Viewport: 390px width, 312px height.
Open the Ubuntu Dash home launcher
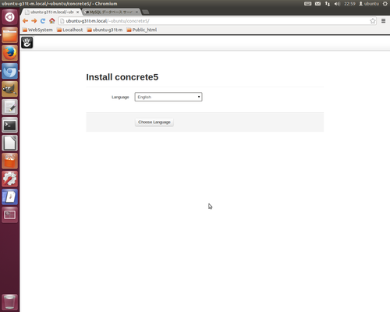[10, 17]
